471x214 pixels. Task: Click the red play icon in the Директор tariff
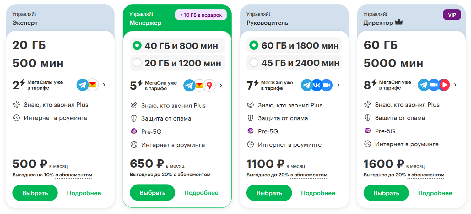(x=444, y=85)
